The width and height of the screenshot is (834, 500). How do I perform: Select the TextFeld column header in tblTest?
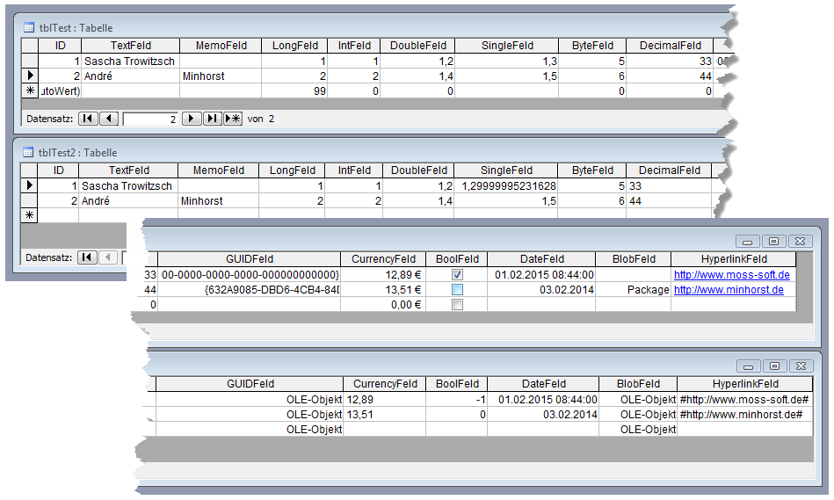point(130,46)
